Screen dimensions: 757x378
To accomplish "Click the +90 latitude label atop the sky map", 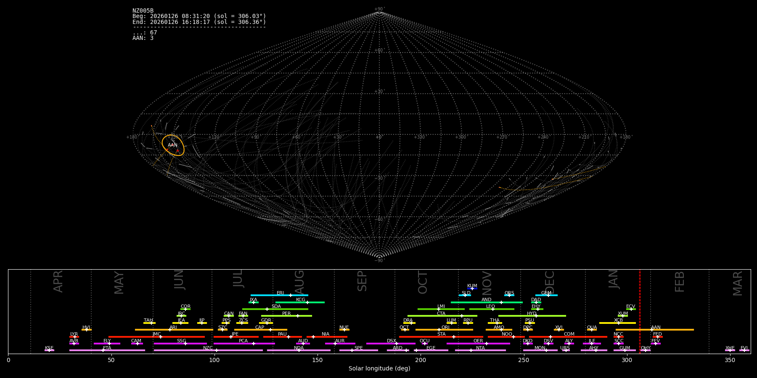I will click(x=379, y=9).
